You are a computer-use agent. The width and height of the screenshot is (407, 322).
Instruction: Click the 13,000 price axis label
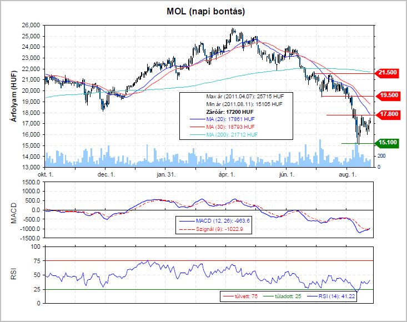pyautogui.click(x=31, y=167)
